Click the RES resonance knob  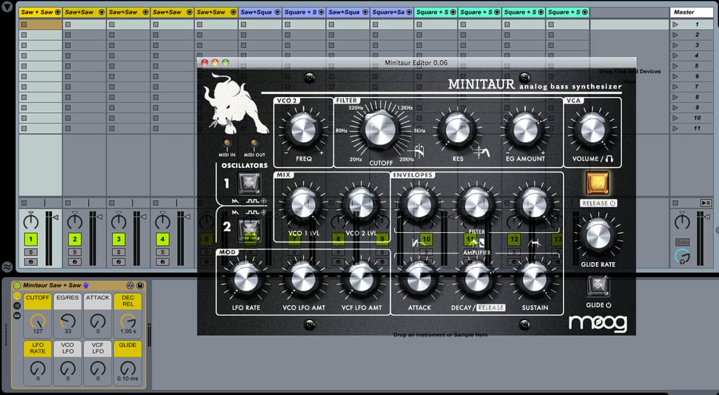pyautogui.click(x=458, y=130)
